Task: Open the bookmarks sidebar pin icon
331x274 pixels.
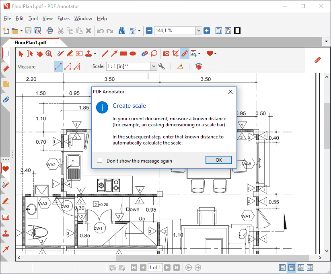Action: [x=6, y=68]
